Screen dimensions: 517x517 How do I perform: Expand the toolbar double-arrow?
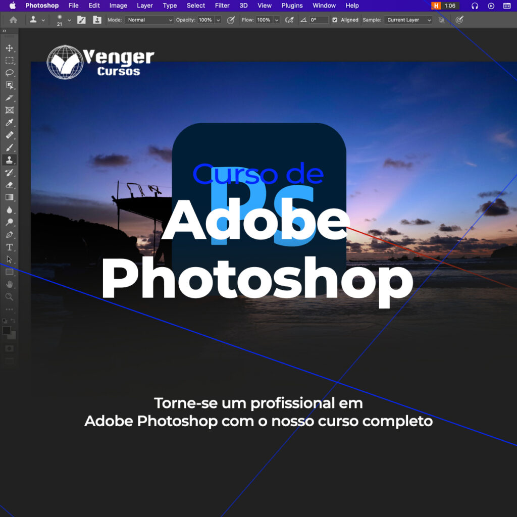point(4,31)
